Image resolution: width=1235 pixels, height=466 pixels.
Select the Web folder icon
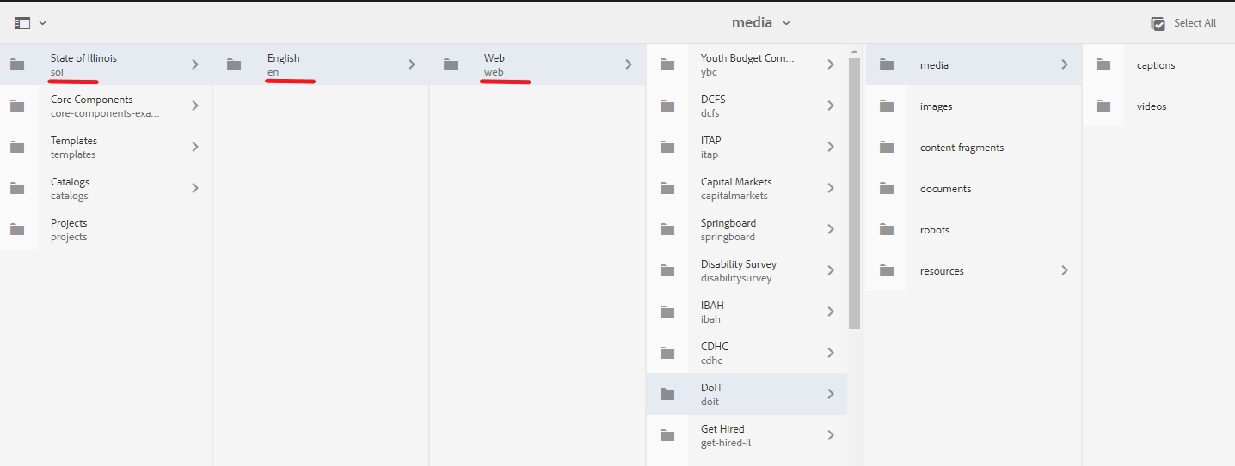coord(451,64)
